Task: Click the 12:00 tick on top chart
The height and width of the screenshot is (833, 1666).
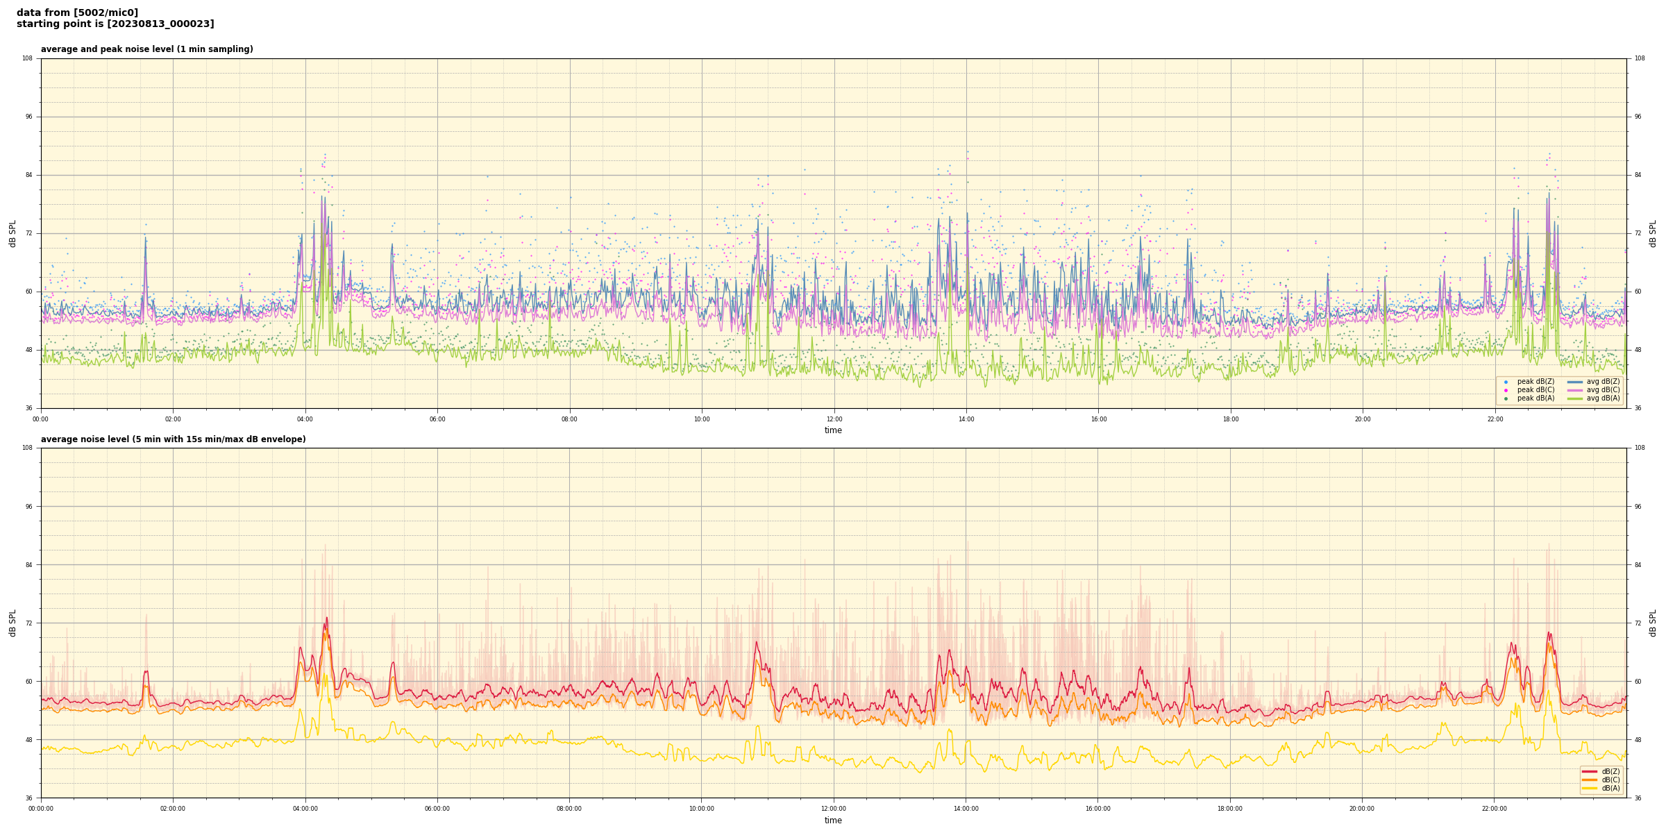Action: (834, 419)
